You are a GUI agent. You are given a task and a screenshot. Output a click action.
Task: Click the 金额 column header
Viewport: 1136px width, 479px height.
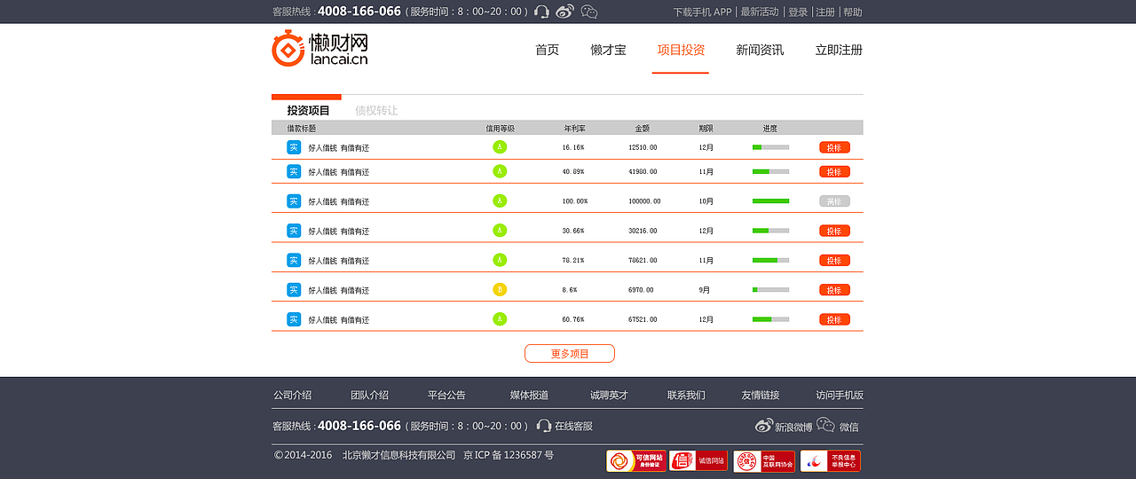[642, 129]
